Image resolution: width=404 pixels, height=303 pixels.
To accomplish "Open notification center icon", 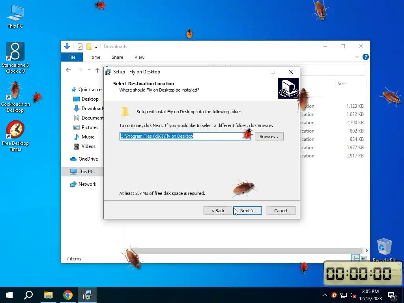I will click(x=392, y=295).
